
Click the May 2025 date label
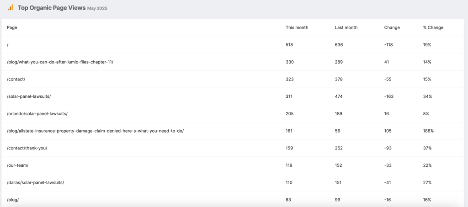(97, 8)
